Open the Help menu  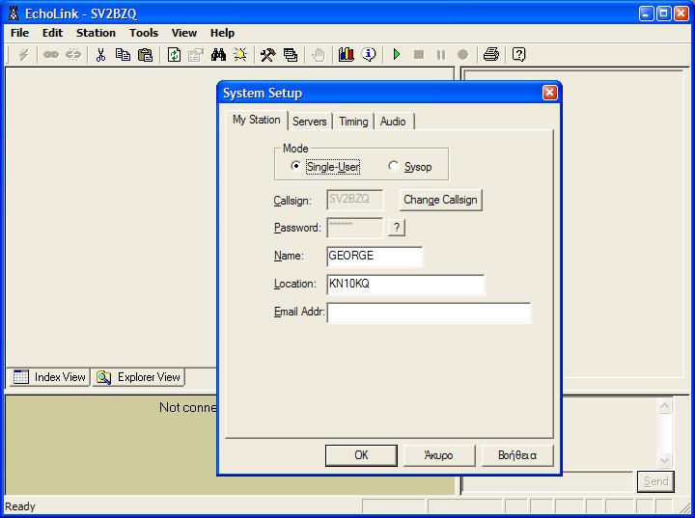click(x=222, y=33)
